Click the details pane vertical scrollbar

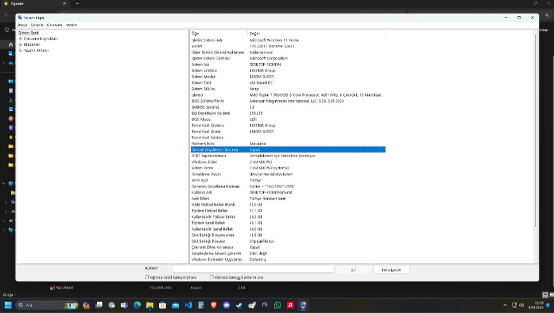pos(535,131)
